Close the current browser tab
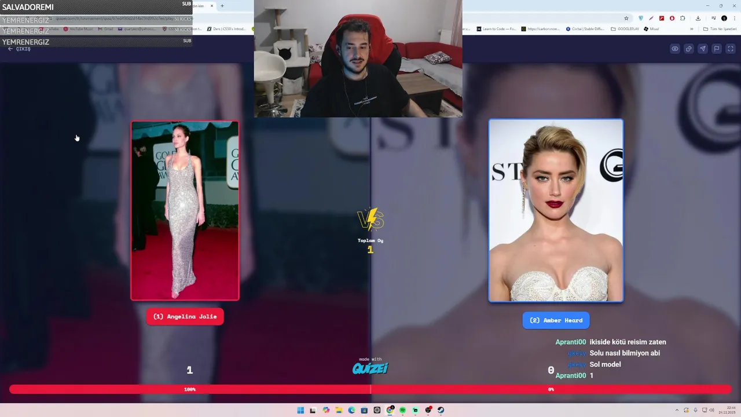This screenshot has width=741, height=417. [x=212, y=6]
